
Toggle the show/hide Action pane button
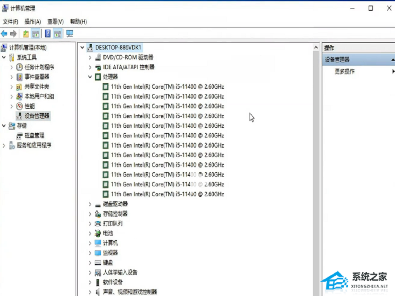pos(57,34)
